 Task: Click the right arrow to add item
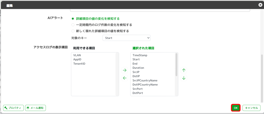point(125,70)
